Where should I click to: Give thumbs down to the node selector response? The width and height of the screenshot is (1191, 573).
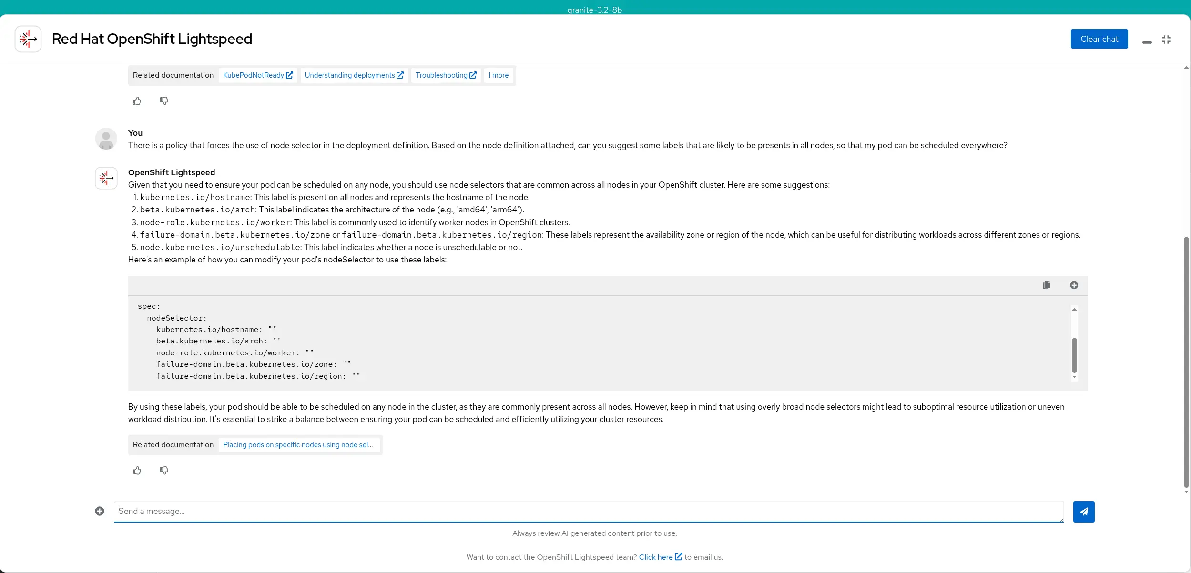[x=164, y=471]
